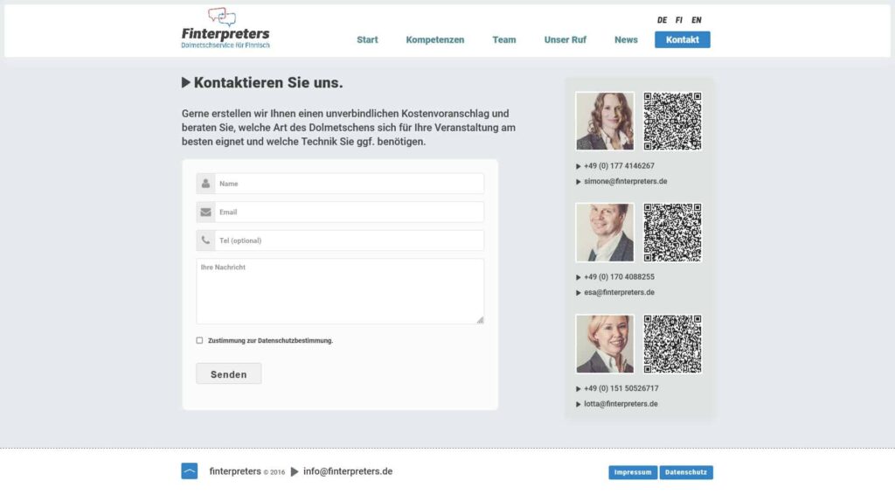Click the QR code next to Lotta's photo
Screen dimensions: 895x495
point(672,344)
